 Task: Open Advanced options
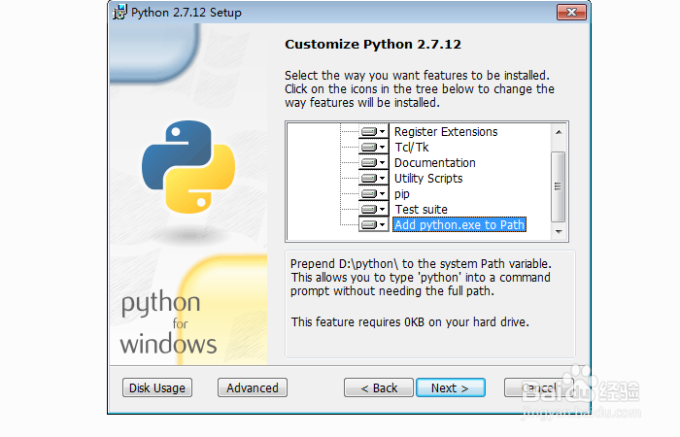coord(253,387)
